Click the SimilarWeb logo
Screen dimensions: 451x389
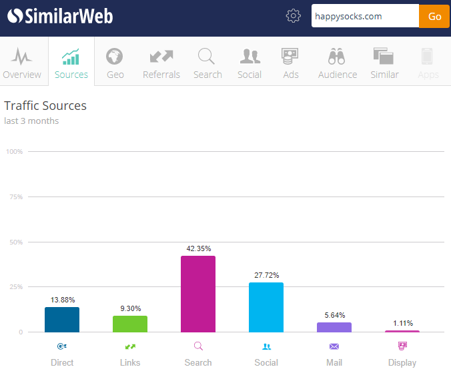60,16
